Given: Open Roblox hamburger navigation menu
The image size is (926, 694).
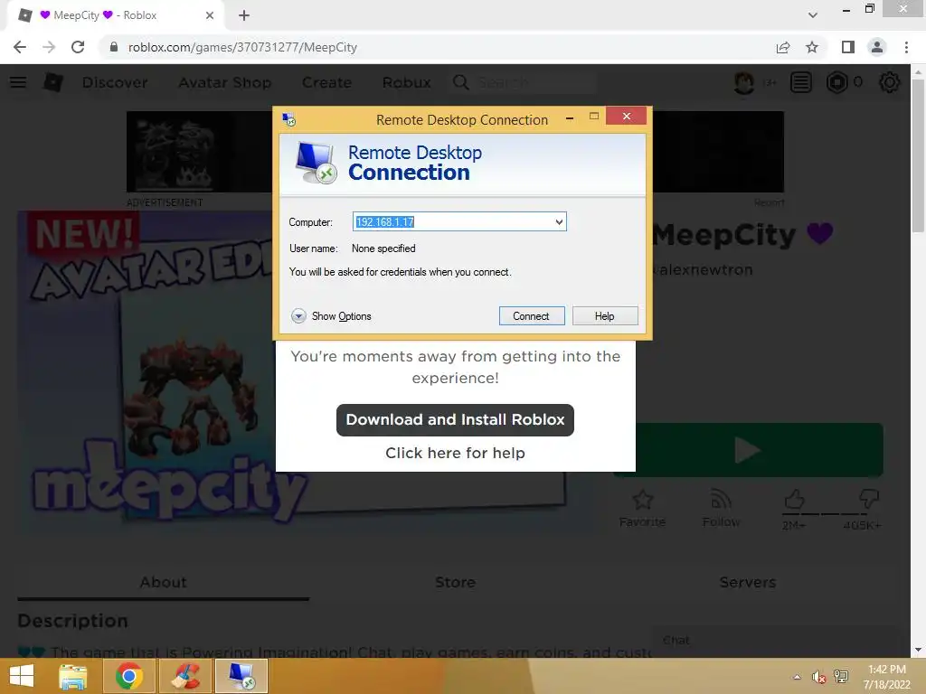Looking at the screenshot, I should 18,82.
